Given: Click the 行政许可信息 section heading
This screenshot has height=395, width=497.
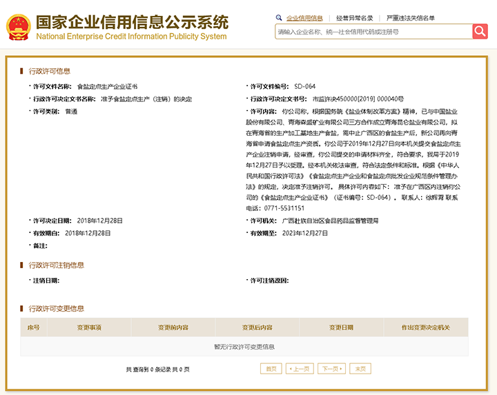Looking at the screenshot, I should point(49,71).
